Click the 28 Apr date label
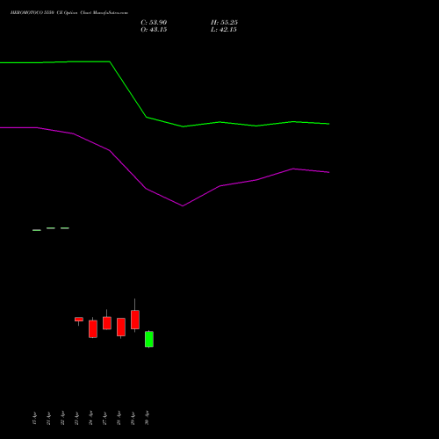The width and height of the screenshot is (439, 439). pyautogui.click(x=119, y=418)
